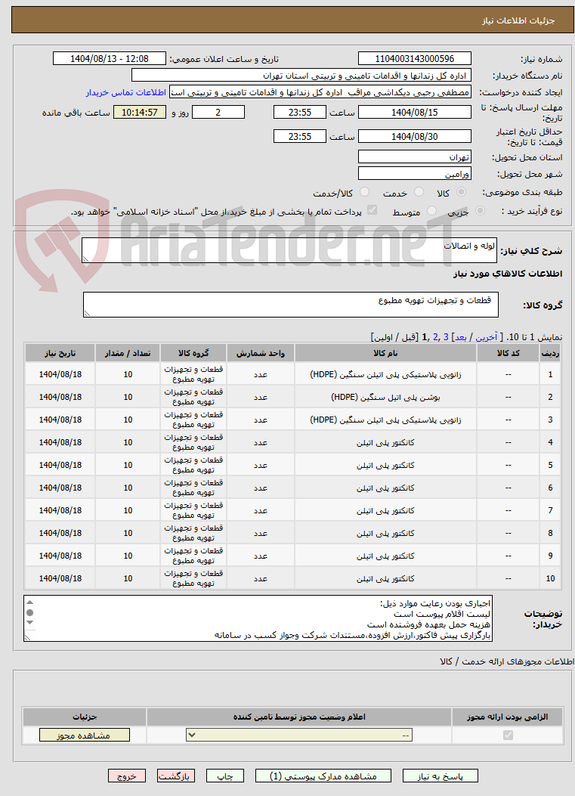Click the تعداد / مقدار column header

coord(128,353)
